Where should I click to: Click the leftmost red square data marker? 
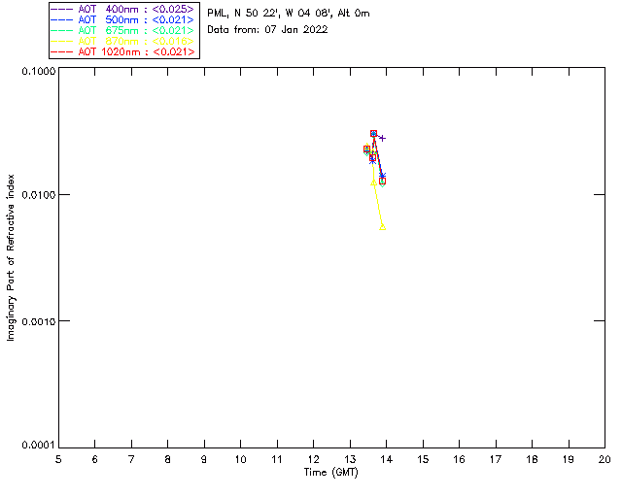[x=366, y=149]
